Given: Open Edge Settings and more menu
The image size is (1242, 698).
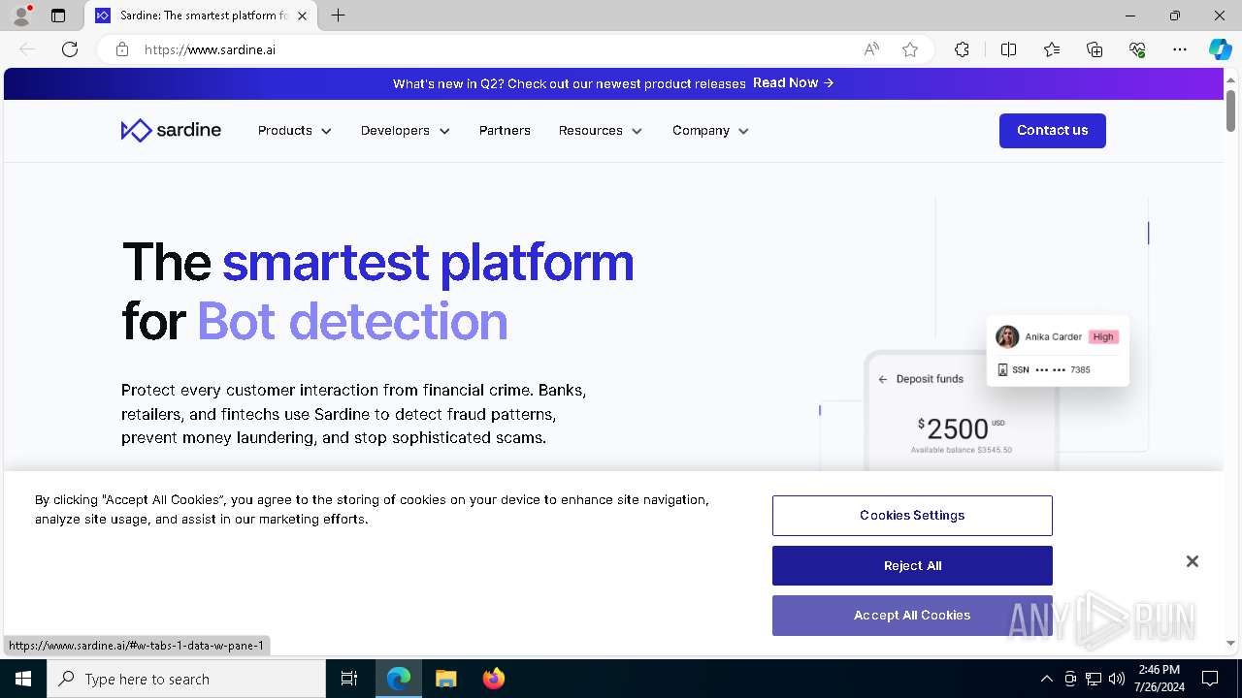Looking at the screenshot, I should (1180, 49).
